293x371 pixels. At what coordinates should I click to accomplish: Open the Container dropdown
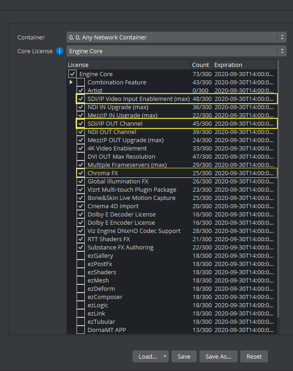tap(177, 37)
